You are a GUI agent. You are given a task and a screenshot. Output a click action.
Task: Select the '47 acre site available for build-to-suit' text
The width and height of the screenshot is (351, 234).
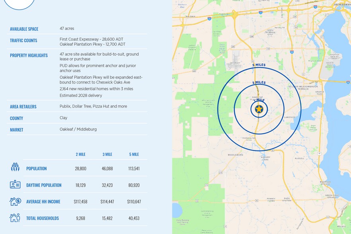coord(99,57)
